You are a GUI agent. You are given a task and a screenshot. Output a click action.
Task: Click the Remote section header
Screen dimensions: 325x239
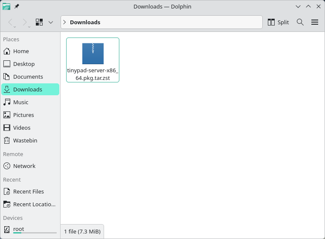13,154
